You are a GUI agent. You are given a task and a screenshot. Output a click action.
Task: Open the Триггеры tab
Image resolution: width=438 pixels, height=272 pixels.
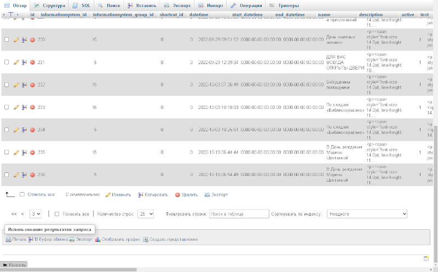[284, 5]
